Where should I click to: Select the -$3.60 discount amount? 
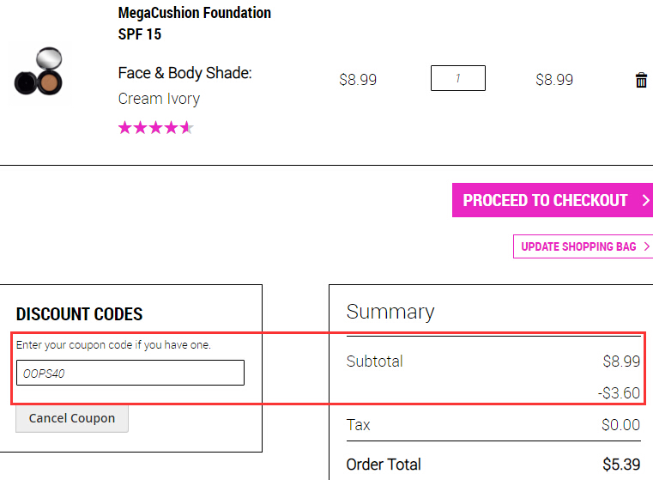[x=619, y=393]
